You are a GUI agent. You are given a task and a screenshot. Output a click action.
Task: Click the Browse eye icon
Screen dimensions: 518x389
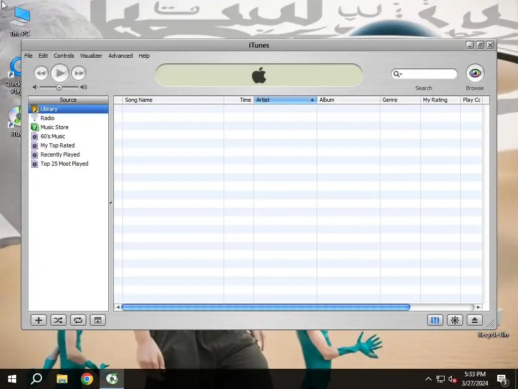pyautogui.click(x=475, y=73)
